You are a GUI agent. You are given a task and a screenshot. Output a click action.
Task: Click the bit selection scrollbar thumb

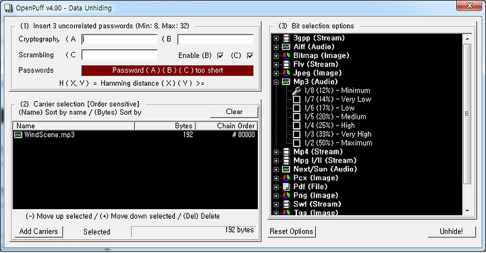pyautogui.click(x=467, y=113)
